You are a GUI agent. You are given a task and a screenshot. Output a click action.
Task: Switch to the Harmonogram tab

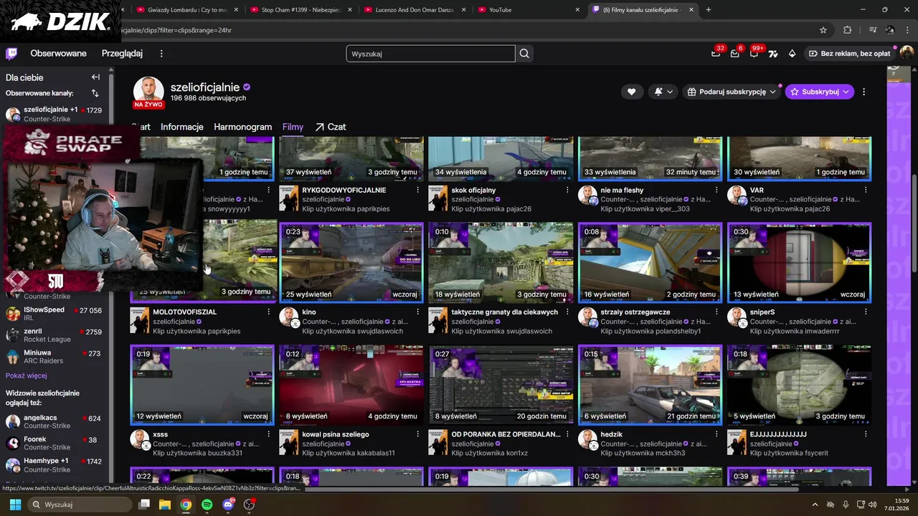[x=242, y=127]
